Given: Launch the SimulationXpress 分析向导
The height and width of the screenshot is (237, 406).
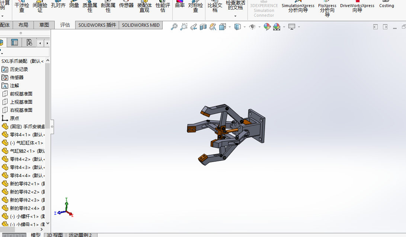Looking at the screenshot, I should (x=298, y=7).
